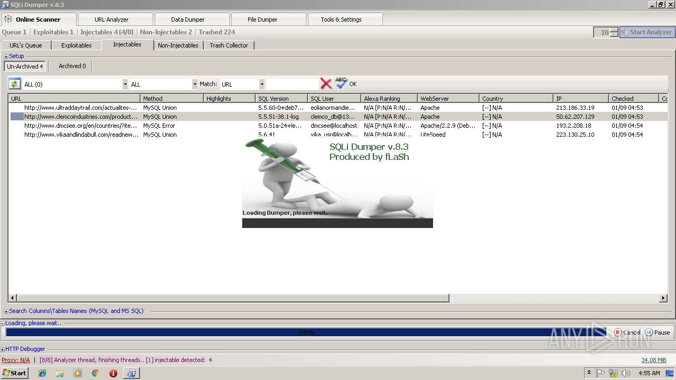Click the list scrollbar right arrow
676x380 pixels.
(x=664, y=298)
